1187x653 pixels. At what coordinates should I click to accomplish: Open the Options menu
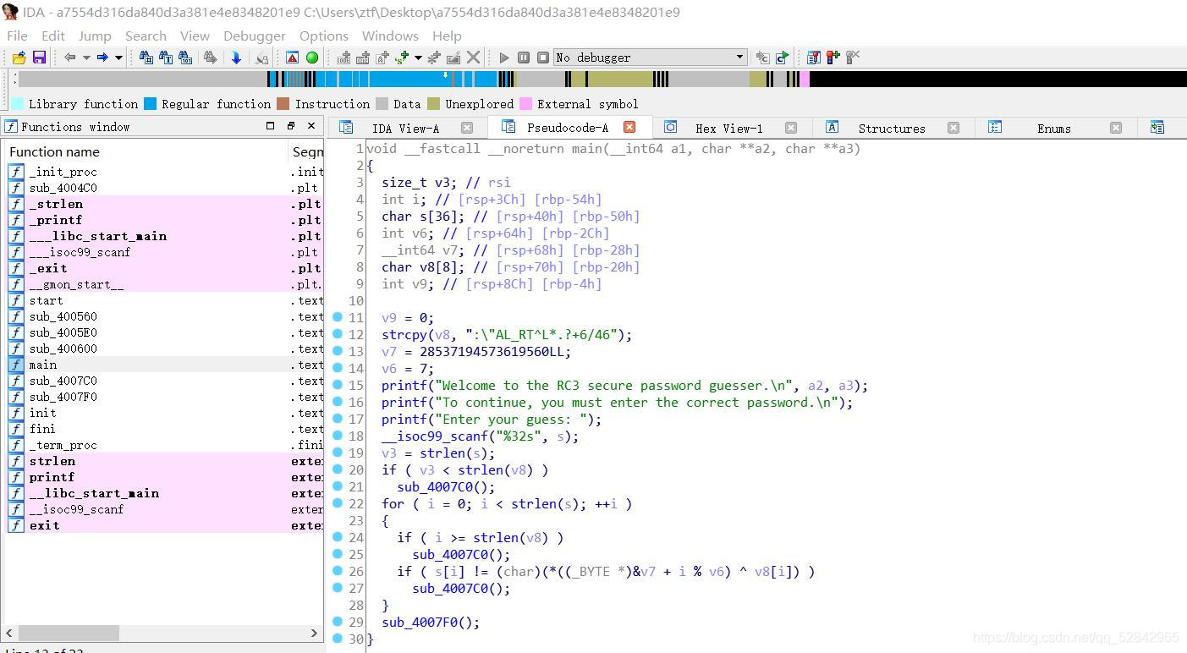pos(324,36)
